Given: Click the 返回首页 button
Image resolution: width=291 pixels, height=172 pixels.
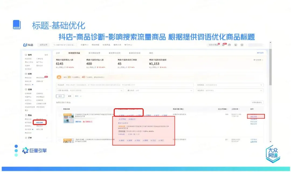Looking at the screenshot, I should (43, 45).
